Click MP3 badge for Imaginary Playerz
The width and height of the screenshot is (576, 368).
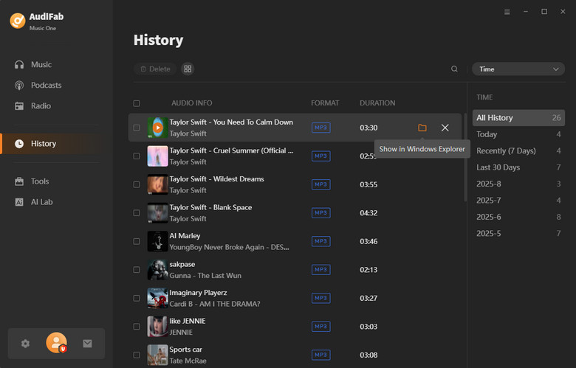click(x=320, y=298)
